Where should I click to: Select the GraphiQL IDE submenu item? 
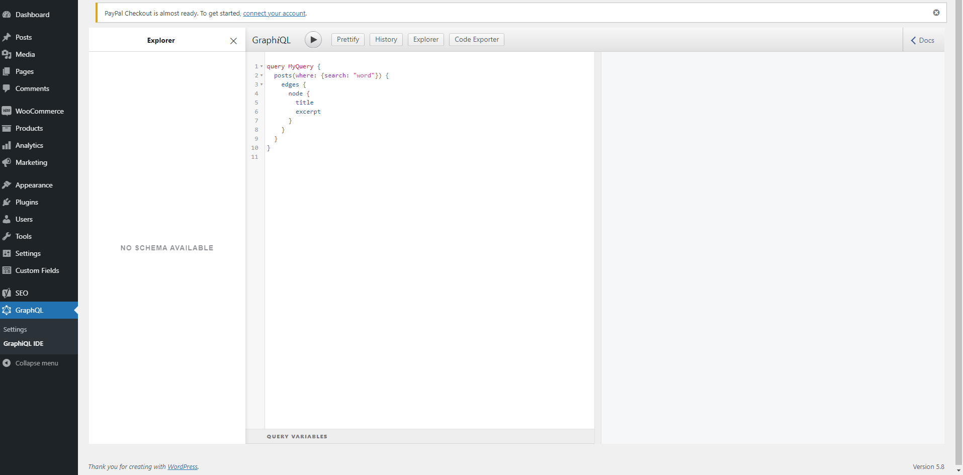click(24, 344)
